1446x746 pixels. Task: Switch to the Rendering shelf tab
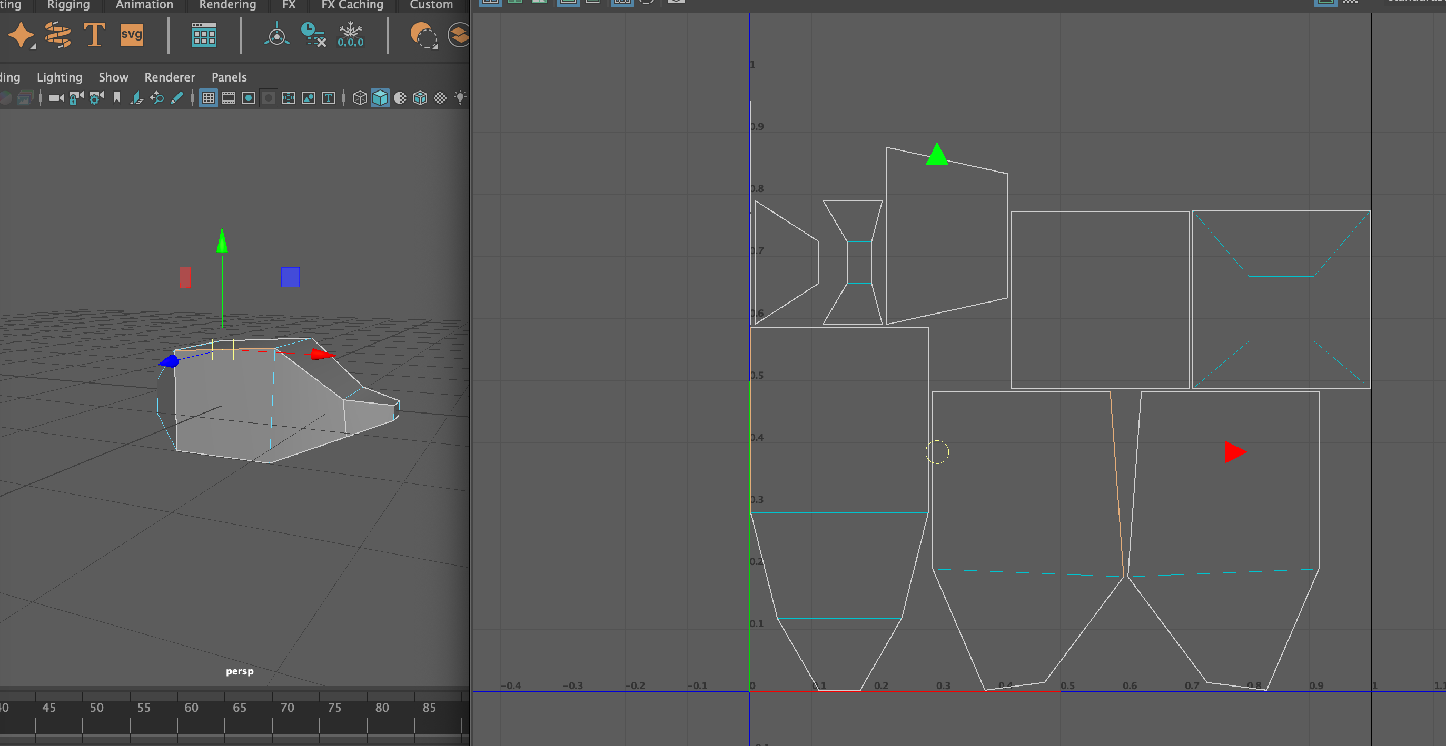click(227, 5)
